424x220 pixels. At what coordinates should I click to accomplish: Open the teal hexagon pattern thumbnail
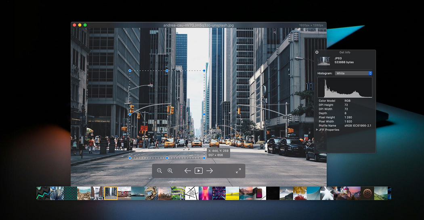click(x=70, y=193)
